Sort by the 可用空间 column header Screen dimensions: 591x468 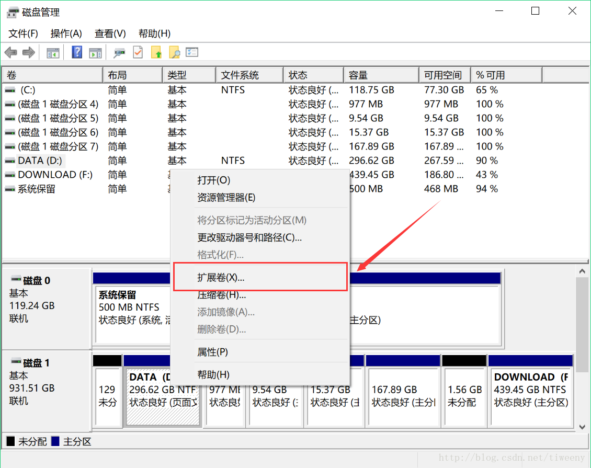click(x=445, y=75)
